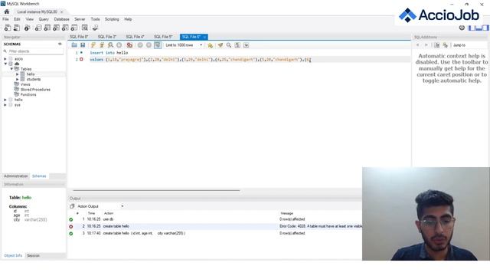The width and height of the screenshot is (490, 276).
Task: Toggle invisible characters display
Action: 237,45
